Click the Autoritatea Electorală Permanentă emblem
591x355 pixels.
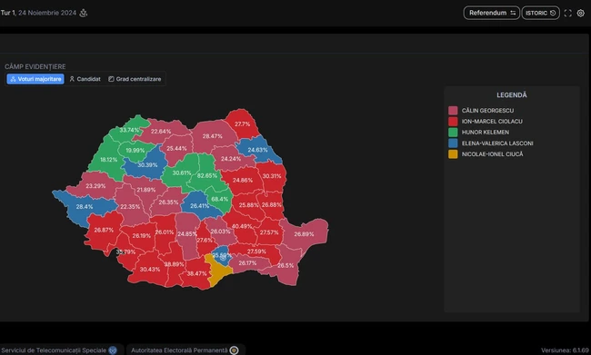pyautogui.click(x=234, y=350)
